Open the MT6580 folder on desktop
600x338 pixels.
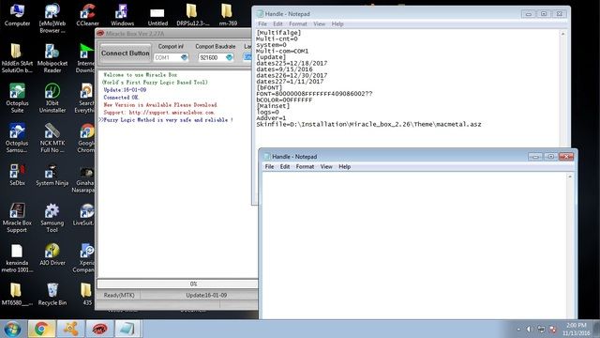pyautogui.click(x=17, y=294)
